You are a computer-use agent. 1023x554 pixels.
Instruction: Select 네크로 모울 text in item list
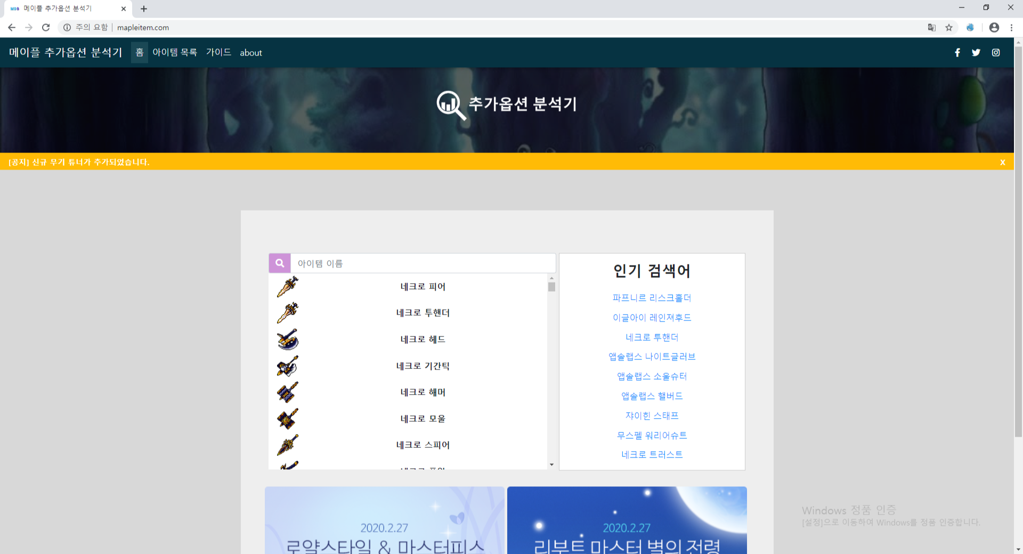tap(423, 419)
